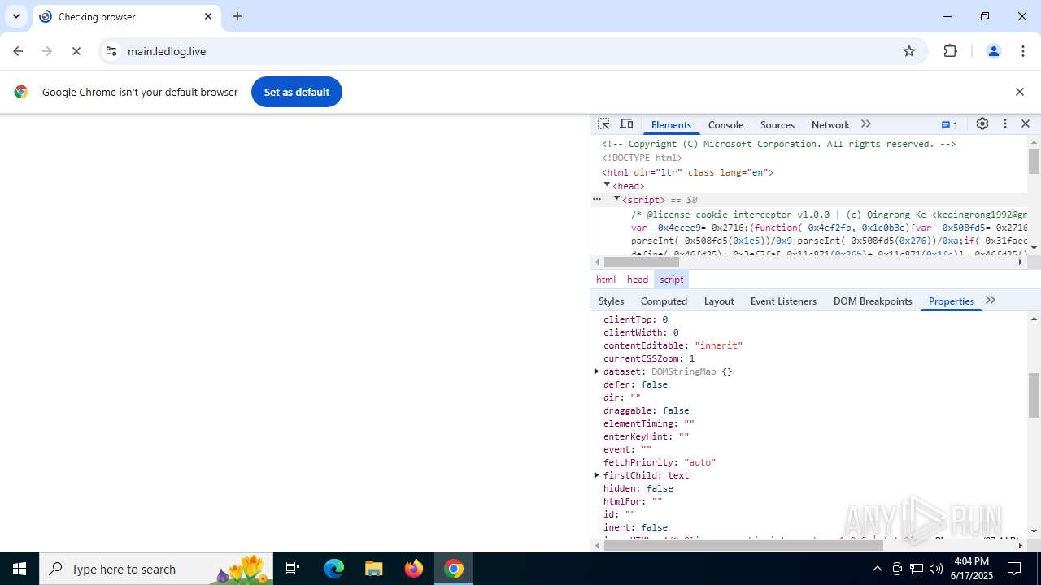Select the Properties pane tab
Screen dimensions: 1041x585
pyautogui.click(x=952, y=301)
